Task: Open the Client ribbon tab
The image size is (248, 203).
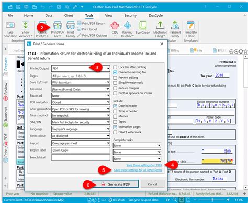Action: [69, 15]
